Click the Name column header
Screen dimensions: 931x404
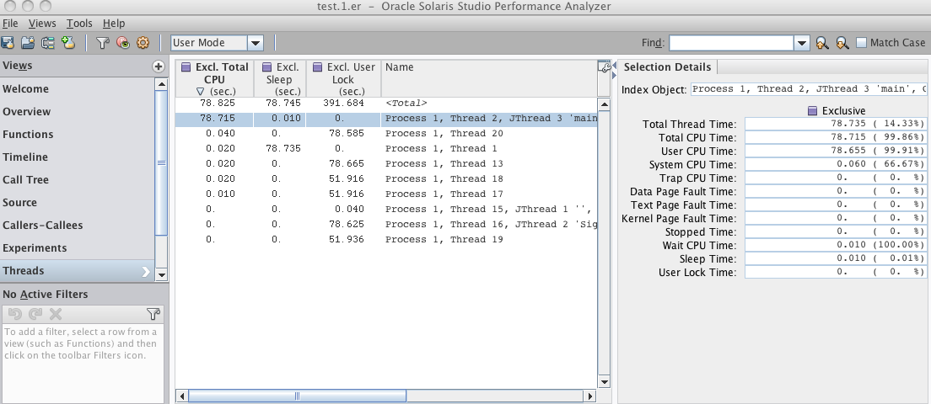coord(488,79)
